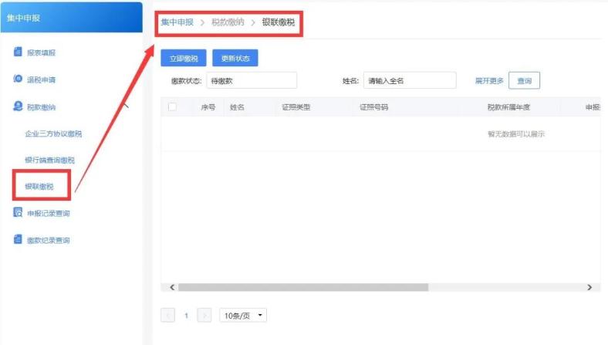The height and width of the screenshot is (345, 608).
Task: Open the 缴款状态 待缴款 dropdown
Action: (x=252, y=81)
